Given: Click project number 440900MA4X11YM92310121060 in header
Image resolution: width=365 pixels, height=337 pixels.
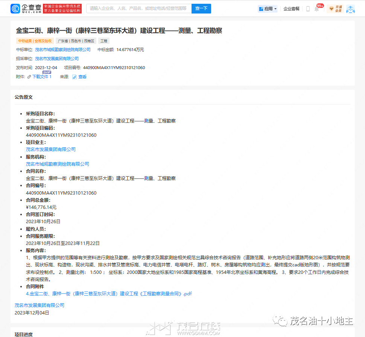Looking at the screenshot, I should point(114,68).
